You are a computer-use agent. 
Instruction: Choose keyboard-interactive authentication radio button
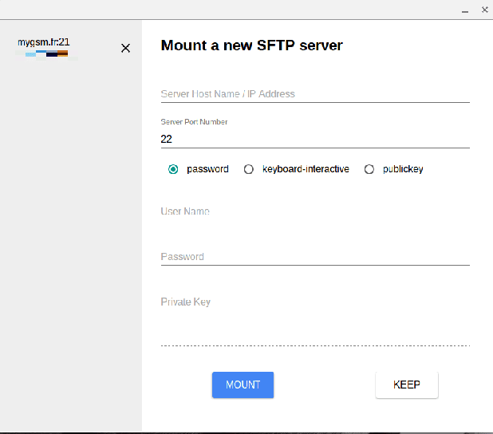coord(249,169)
